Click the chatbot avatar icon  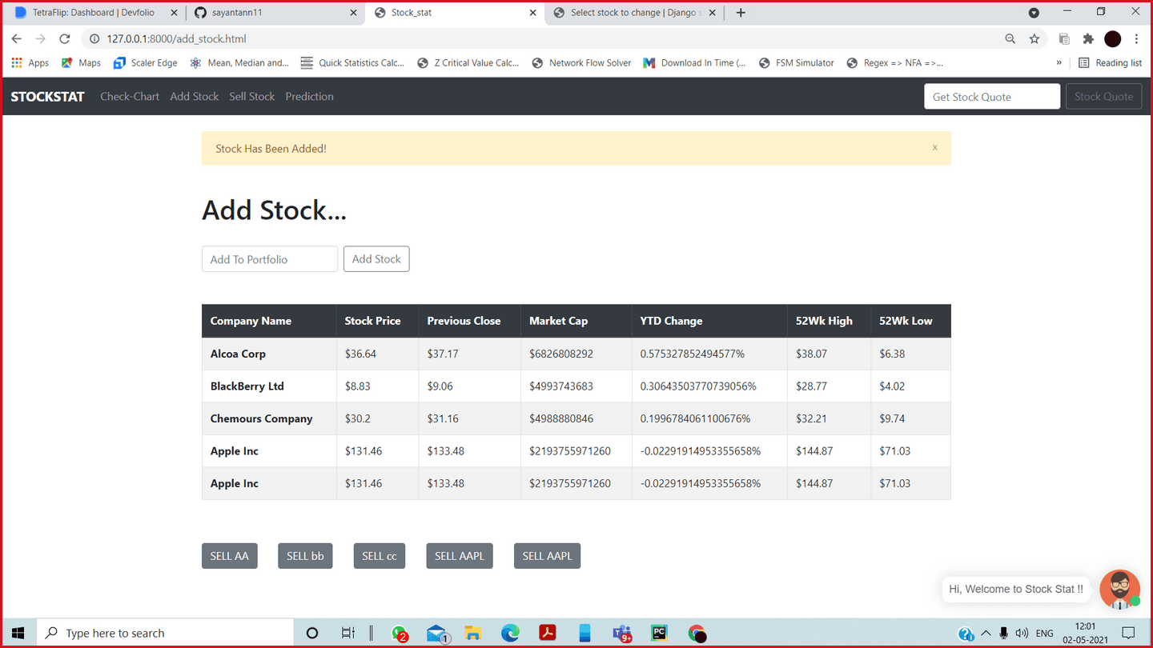(1119, 590)
